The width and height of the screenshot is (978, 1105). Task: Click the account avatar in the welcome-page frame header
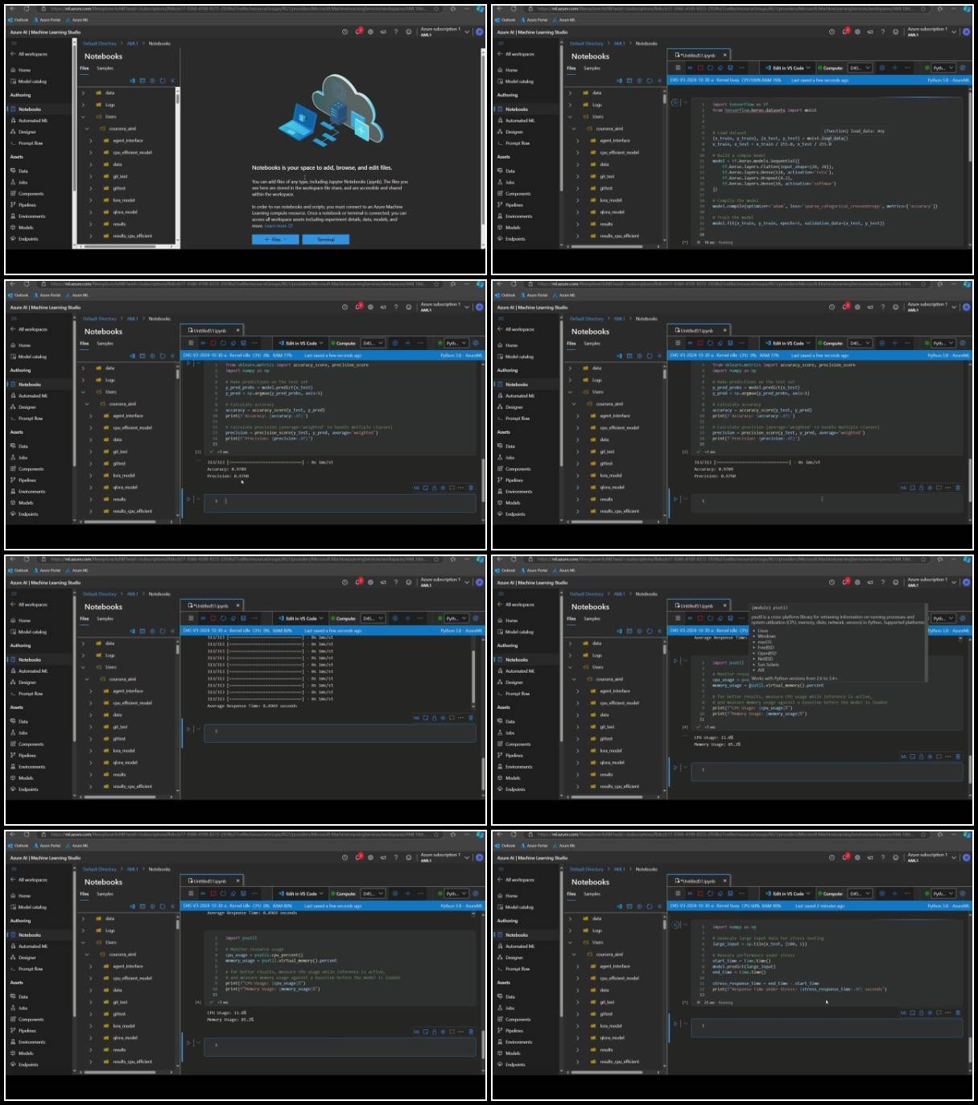480,31
